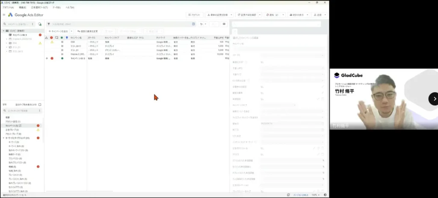Open the dropdown arrow beside キャンペーンを追加
This screenshot has height=198, width=438.
pyautogui.click(x=71, y=31)
